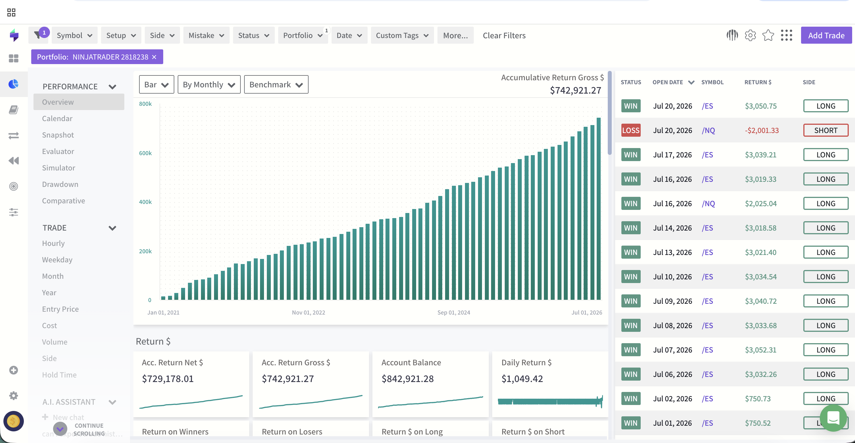Click the target goals sidebar icon

pyautogui.click(x=13, y=186)
